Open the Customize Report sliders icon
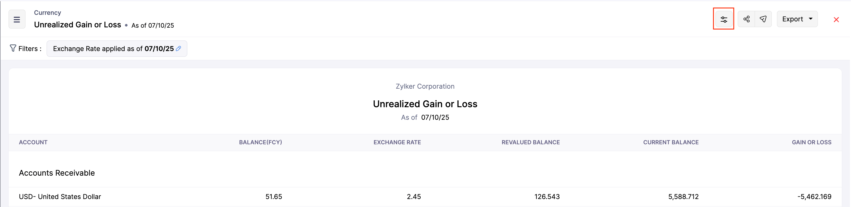Viewport: 851px width, 207px height. (x=723, y=19)
